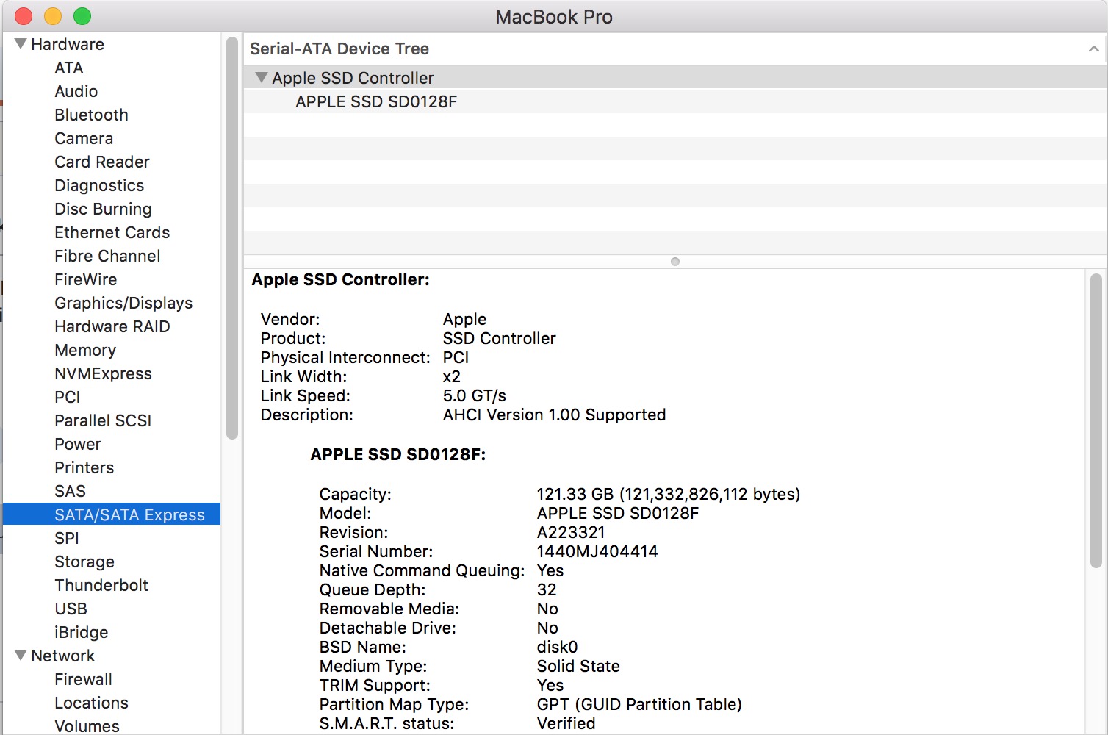Image resolution: width=1108 pixels, height=735 pixels.
Task: Open Disc Burning information
Action: click(x=103, y=209)
